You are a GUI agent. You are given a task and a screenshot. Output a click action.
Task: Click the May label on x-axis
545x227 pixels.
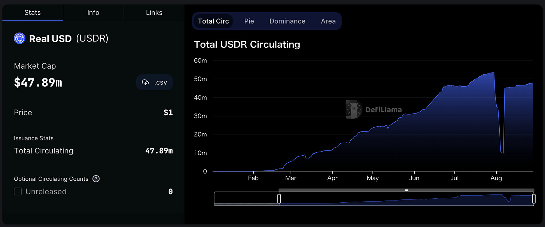372,178
